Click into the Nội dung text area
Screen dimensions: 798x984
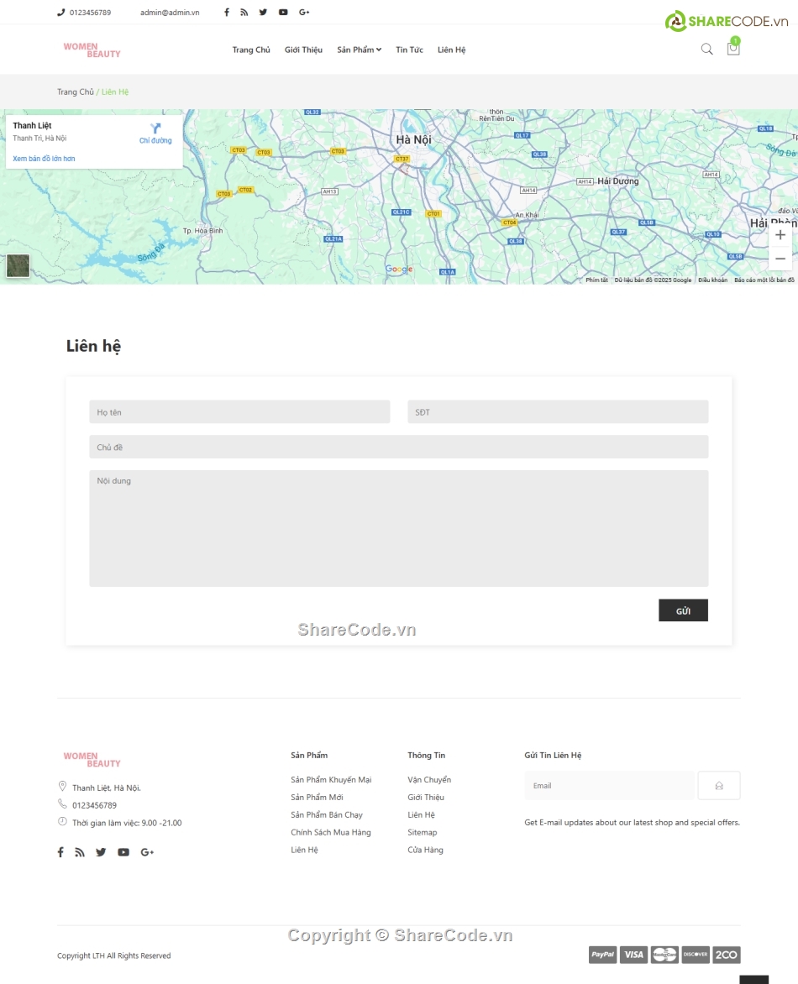point(399,528)
